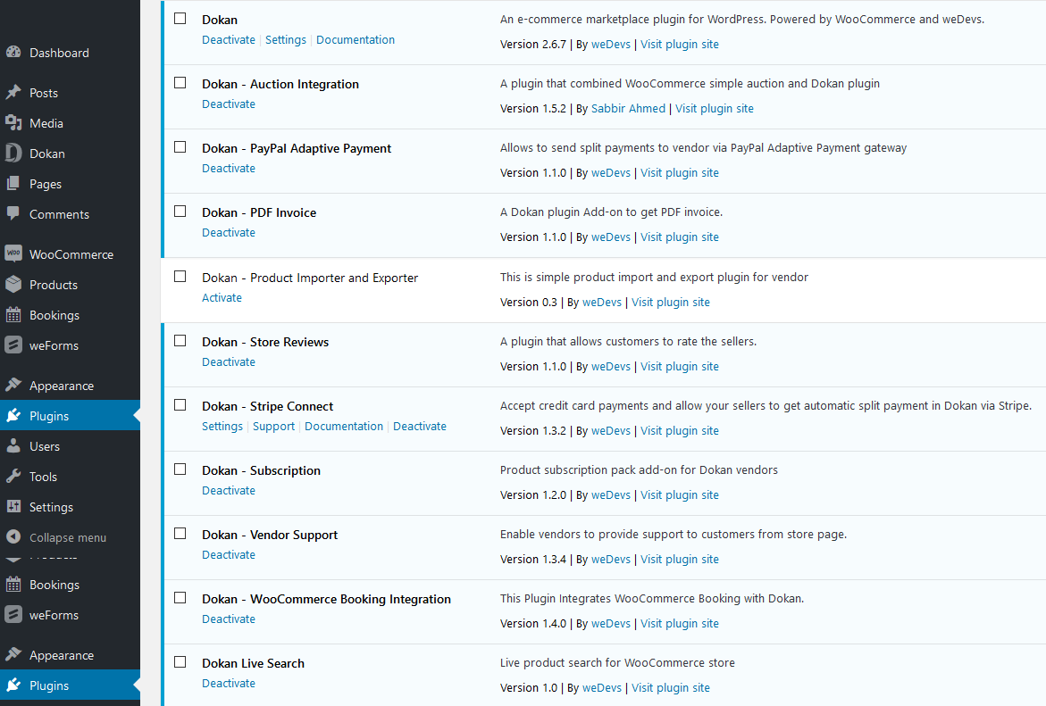Open weDevs author link on version 0.3 row
The image size is (1046, 706).
[x=602, y=303]
